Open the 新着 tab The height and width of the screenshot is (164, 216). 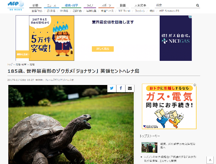[x=35, y=6]
